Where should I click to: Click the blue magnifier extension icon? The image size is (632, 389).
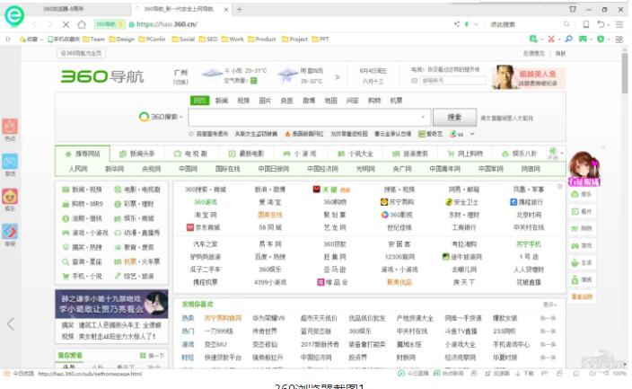(568, 40)
